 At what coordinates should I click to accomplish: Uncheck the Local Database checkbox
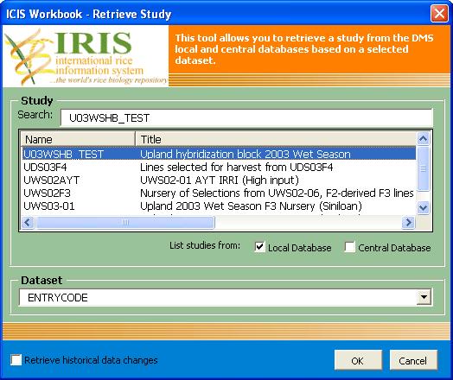click(259, 247)
